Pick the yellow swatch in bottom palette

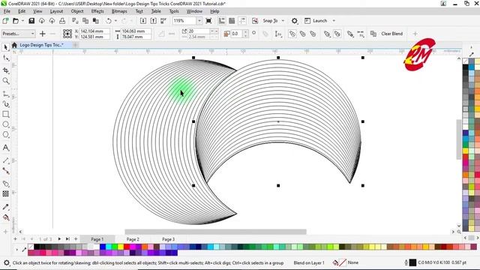coord(121,247)
